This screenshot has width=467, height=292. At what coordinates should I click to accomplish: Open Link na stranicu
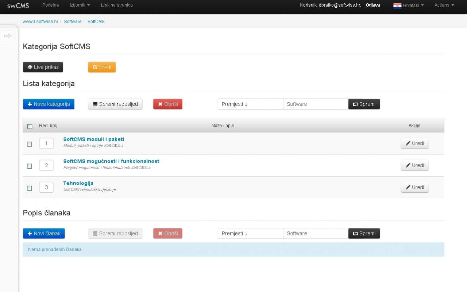point(117,5)
